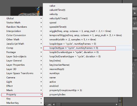Choose the smooth(width, samples) expression

[x=87, y=39]
